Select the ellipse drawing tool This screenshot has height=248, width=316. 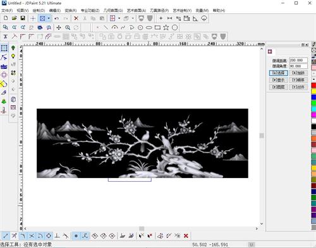pos(149,28)
